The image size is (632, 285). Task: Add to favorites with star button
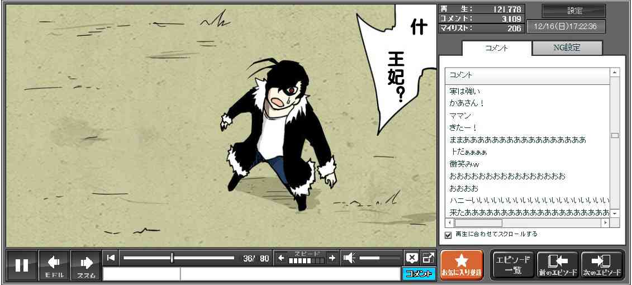coord(462,265)
